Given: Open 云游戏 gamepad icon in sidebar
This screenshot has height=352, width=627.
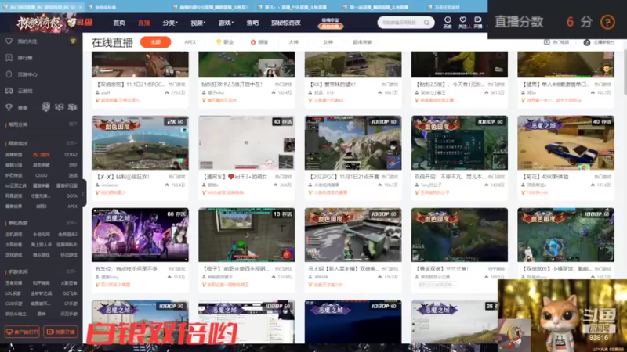Looking at the screenshot, I should [x=9, y=91].
